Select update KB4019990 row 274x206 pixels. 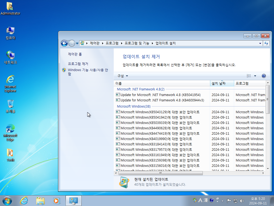[x=156, y=139]
